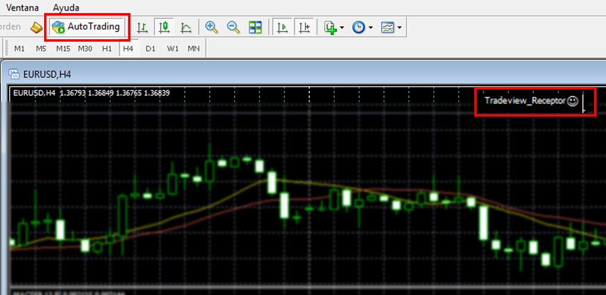Open the Ayuda menu

tap(66, 7)
